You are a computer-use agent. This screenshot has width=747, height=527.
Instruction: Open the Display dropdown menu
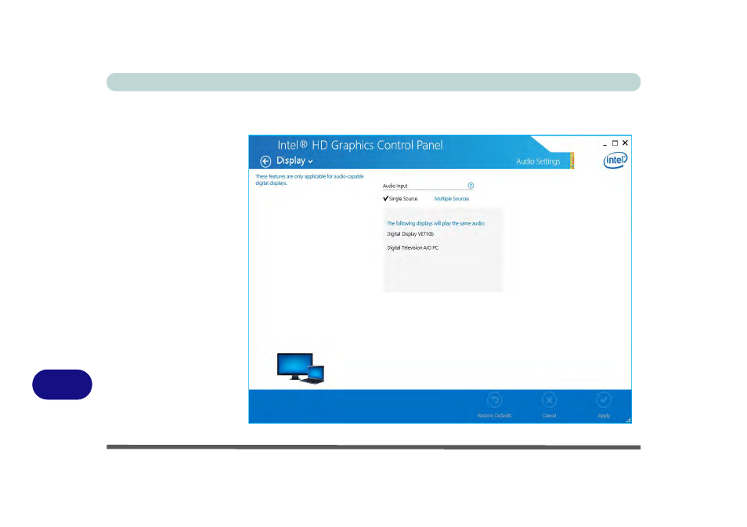[x=294, y=161]
